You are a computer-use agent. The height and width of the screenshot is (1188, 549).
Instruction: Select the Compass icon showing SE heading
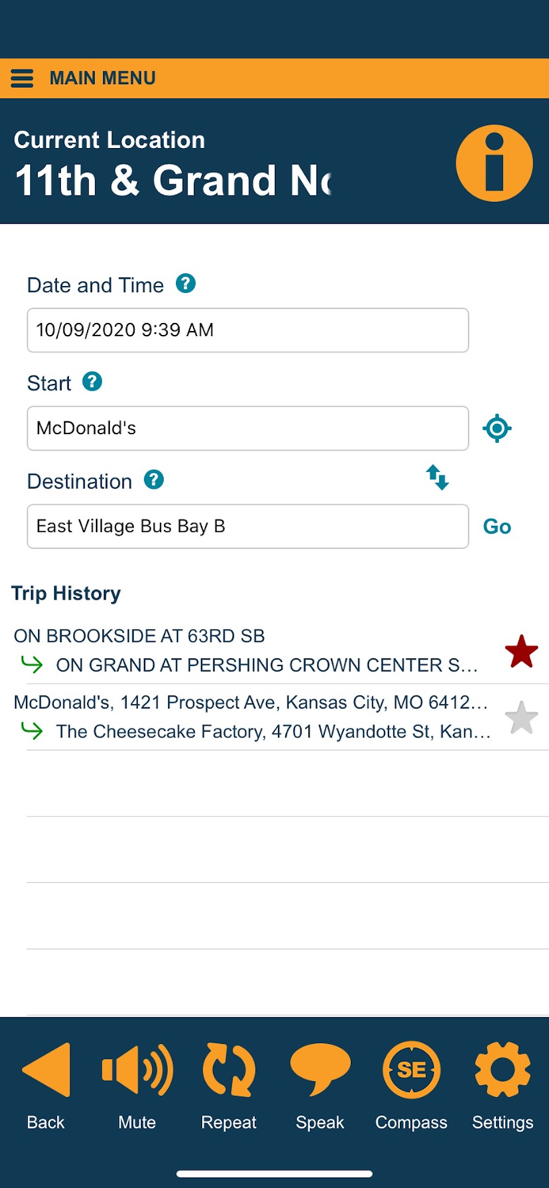[x=410, y=1069]
